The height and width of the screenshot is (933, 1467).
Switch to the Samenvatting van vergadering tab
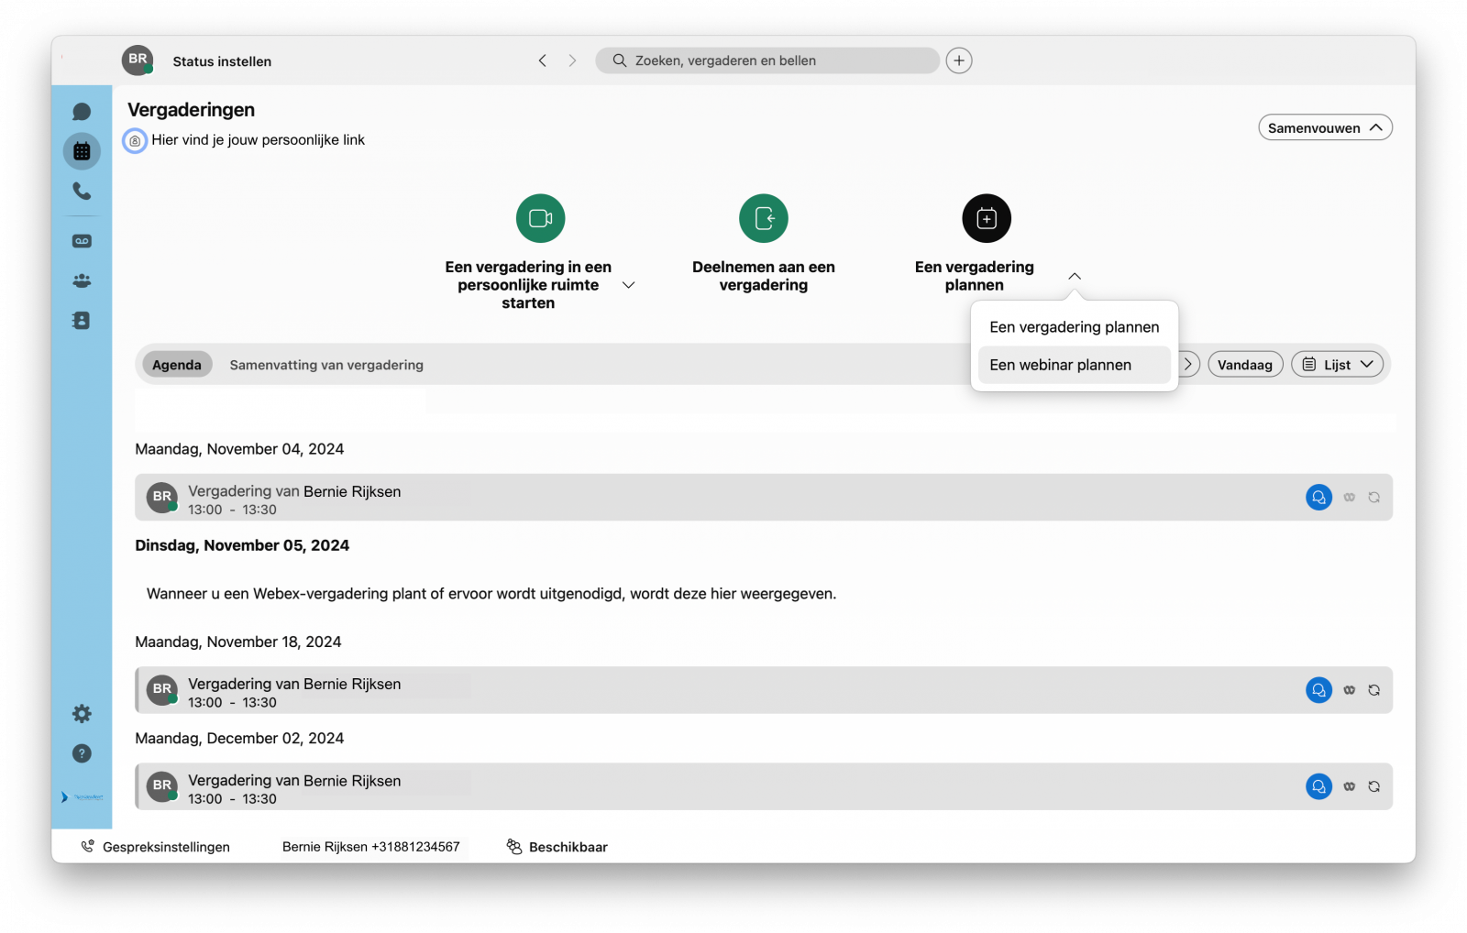point(325,364)
